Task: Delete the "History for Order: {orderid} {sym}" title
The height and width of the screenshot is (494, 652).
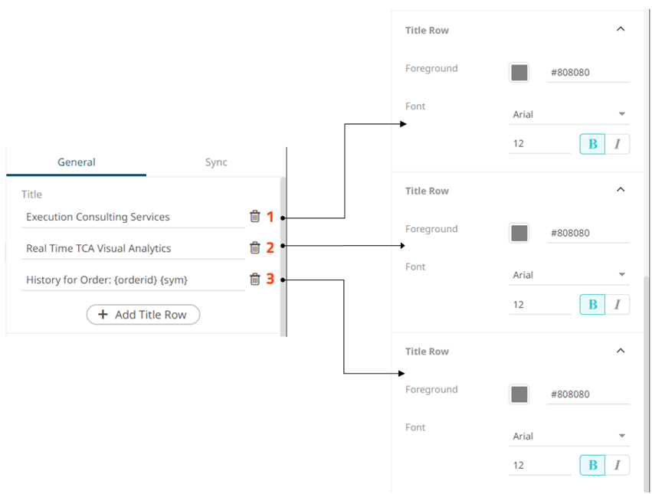Action: (255, 279)
